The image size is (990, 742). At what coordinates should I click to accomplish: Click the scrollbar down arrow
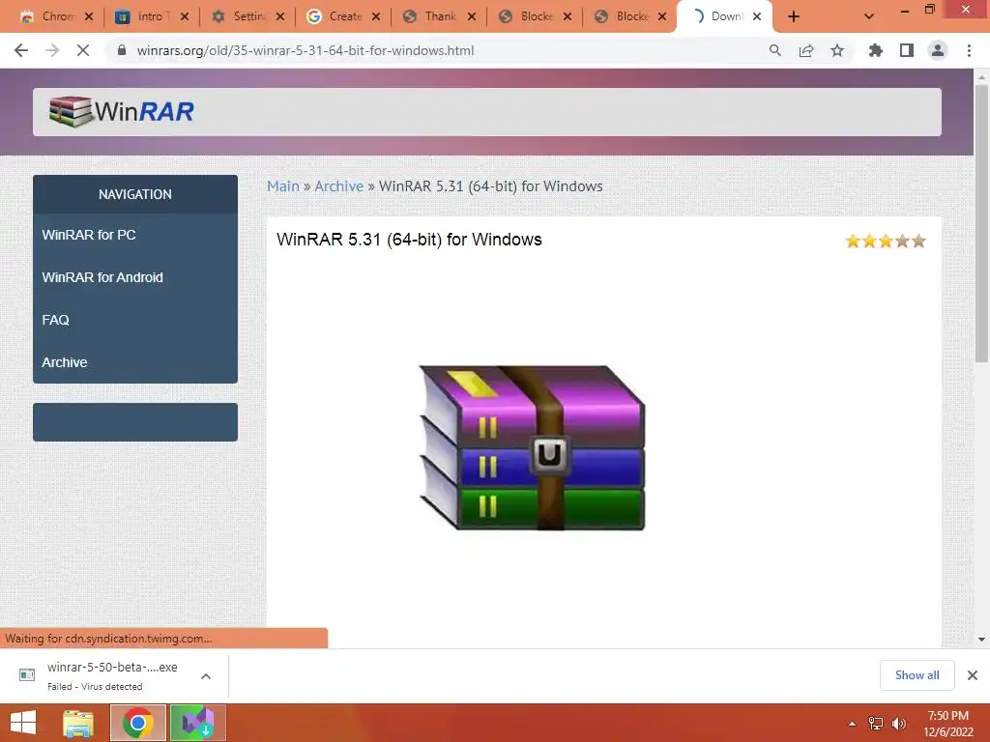point(981,640)
